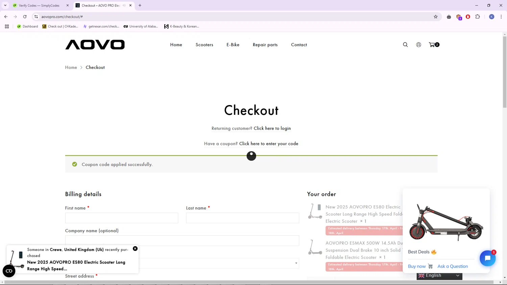
Task: Click the red Opera-style extension icon
Action: (468, 17)
